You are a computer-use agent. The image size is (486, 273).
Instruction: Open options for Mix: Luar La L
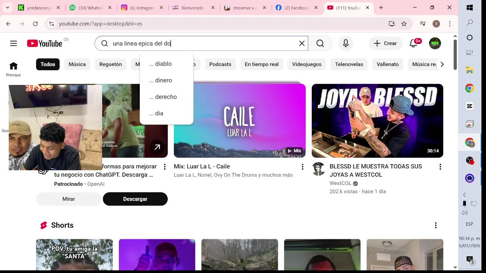coord(302,167)
